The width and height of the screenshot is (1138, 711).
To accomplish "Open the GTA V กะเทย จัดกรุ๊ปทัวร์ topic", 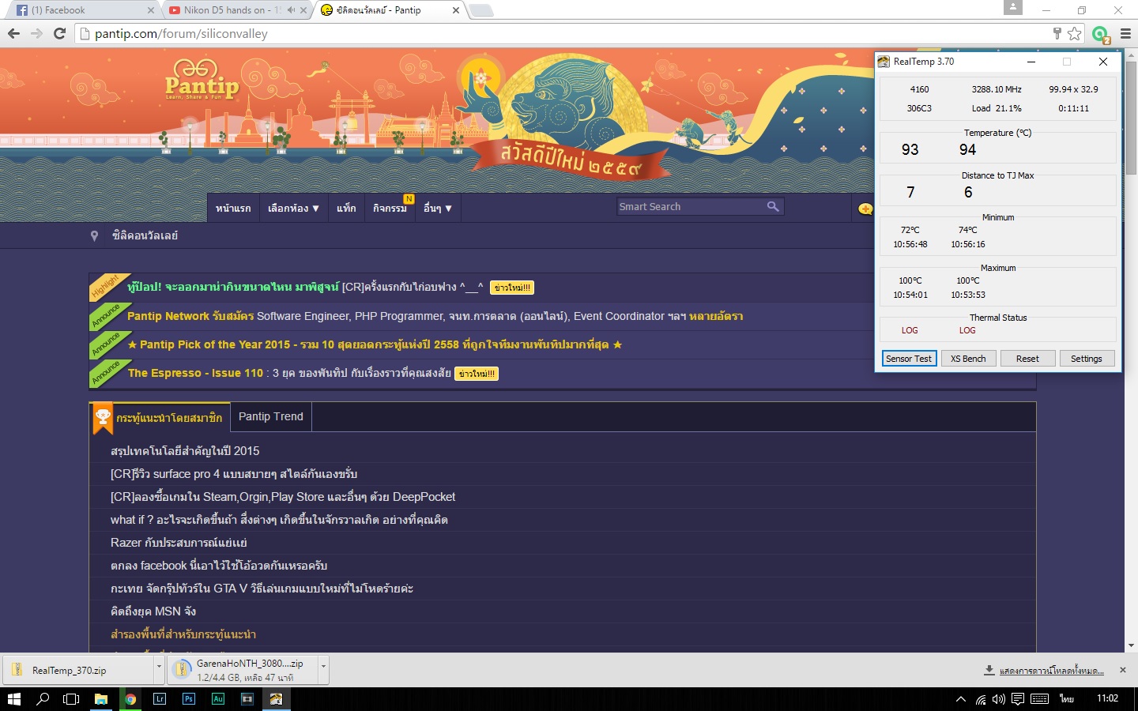I will 262,589.
